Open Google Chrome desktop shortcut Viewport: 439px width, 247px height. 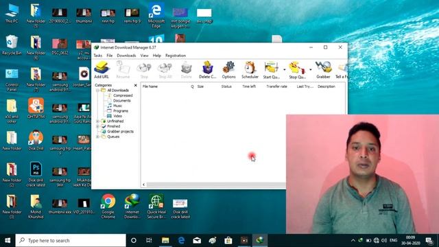[x=108, y=206]
